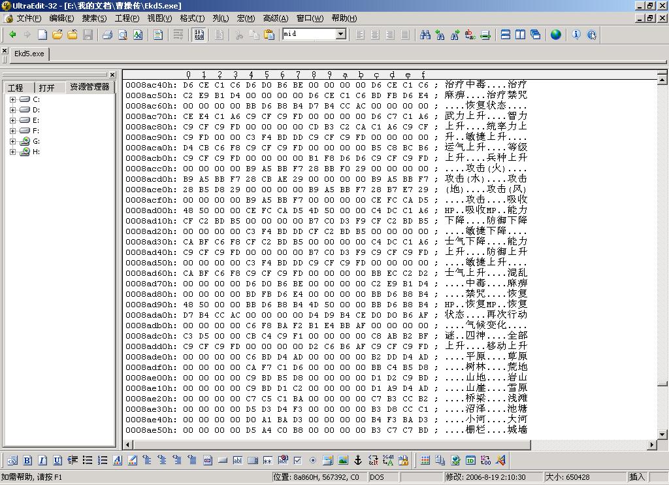Click the Bold HTML tag icon
The width and height of the screenshot is (669, 485).
coord(27,460)
